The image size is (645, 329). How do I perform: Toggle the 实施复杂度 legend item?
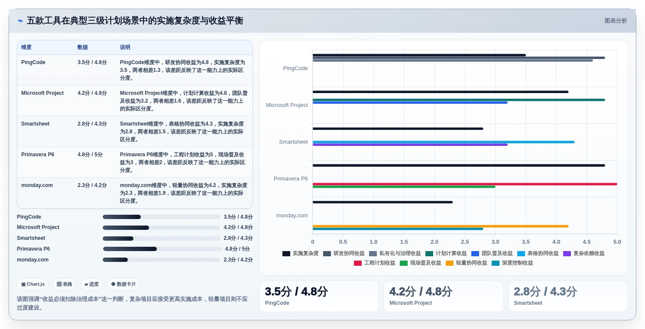click(301, 254)
